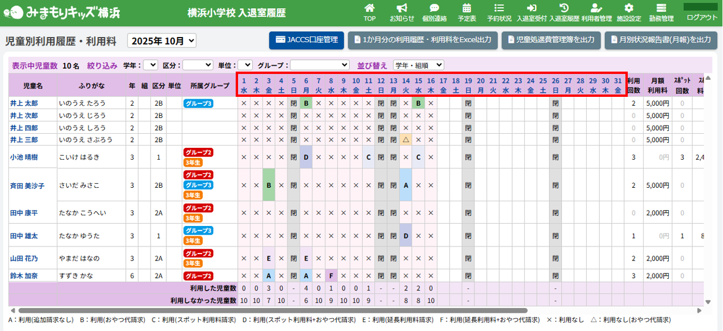
Task: Open child link 井上 太郎
Action: (24, 103)
